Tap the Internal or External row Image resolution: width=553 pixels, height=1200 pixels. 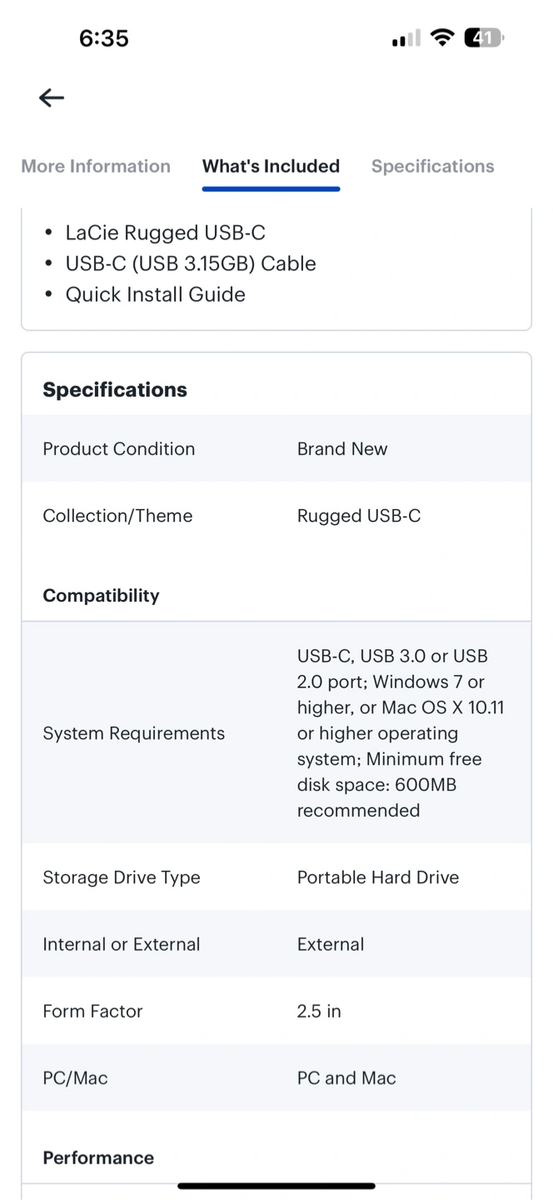(x=276, y=944)
